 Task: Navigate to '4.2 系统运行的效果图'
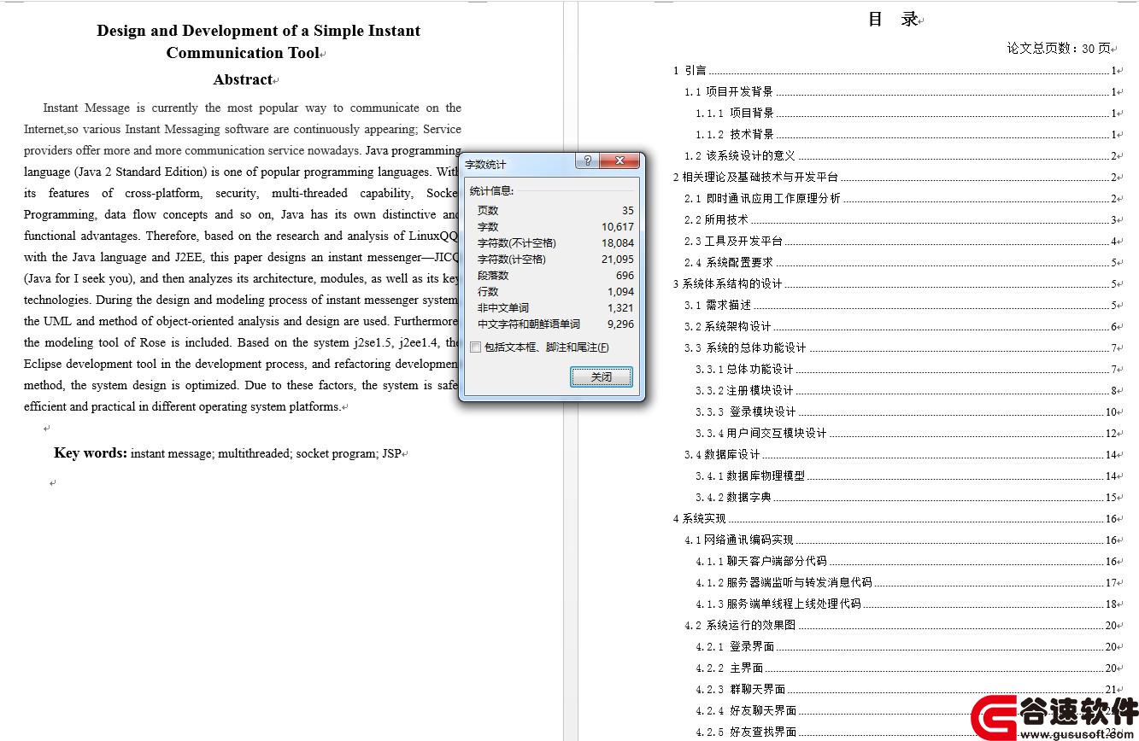(x=901, y=625)
